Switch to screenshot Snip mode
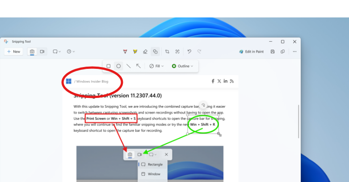The width and height of the screenshot is (349, 182). (32, 51)
